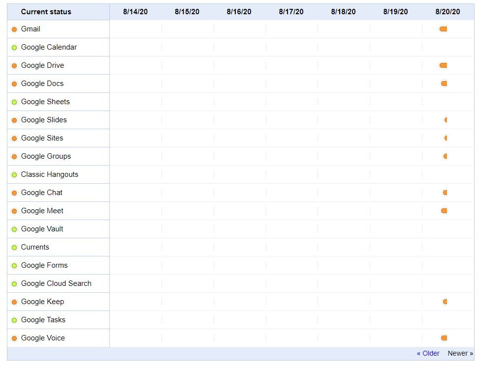This screenshot has width=479, height=365.
Task: Click the orange status dot beside Google Docs
Action: tap(14, 84)
